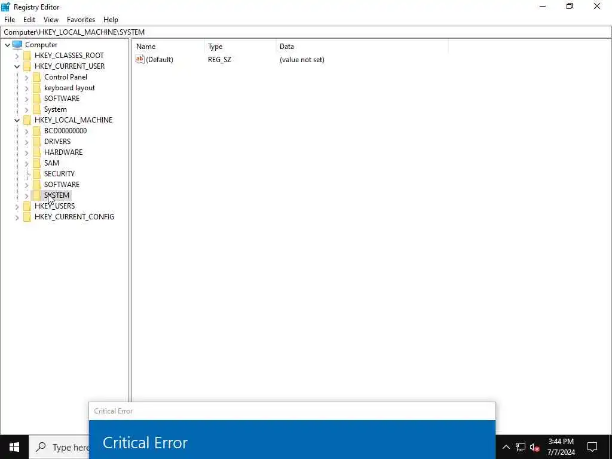Collapse the HKEY_CURRENT_USER hive
612x459 pixels.
[x=17, y=66]
